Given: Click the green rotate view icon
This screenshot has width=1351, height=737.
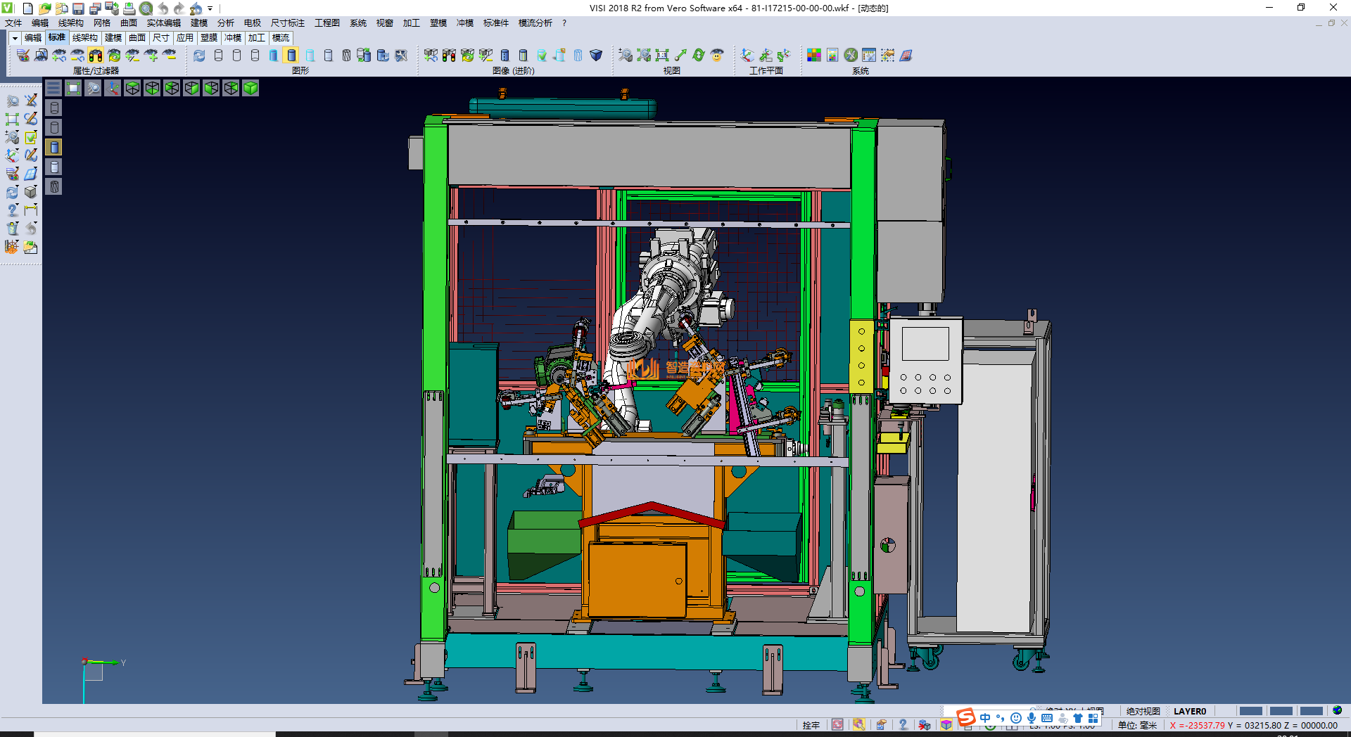Looking at the screenshot, I should click(x=699, y=55).
